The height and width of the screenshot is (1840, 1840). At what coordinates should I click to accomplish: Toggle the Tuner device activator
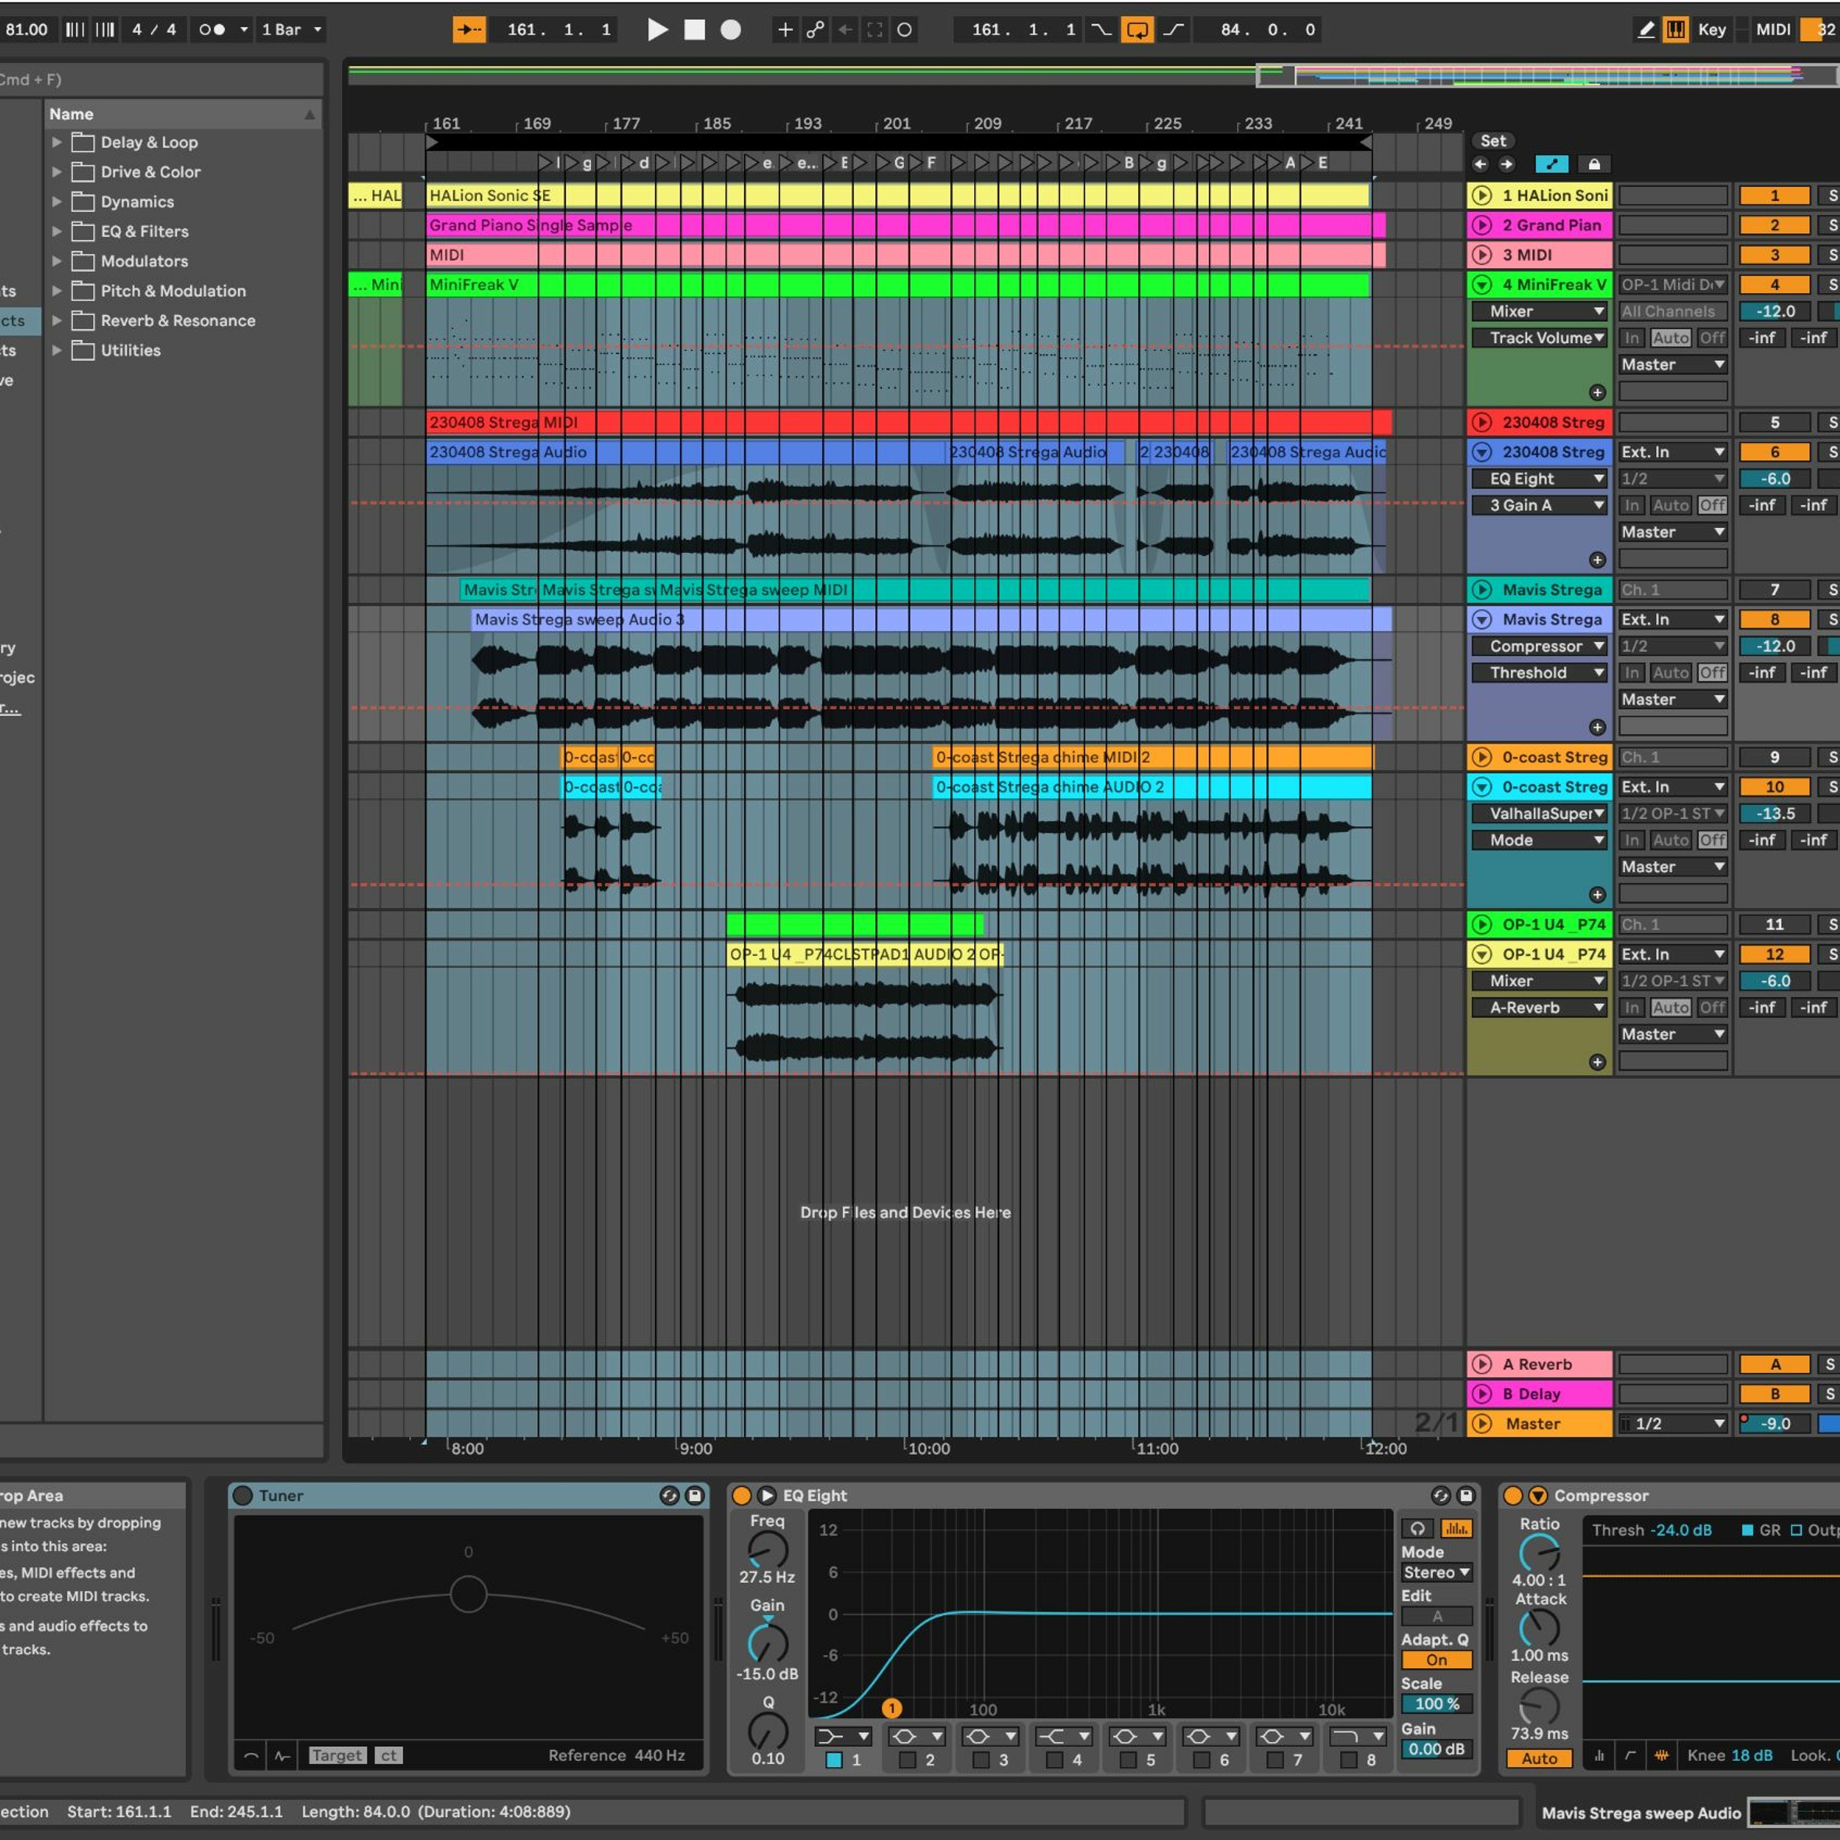[243, 1495]
